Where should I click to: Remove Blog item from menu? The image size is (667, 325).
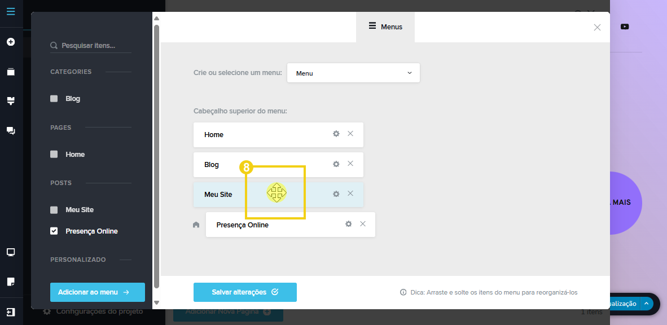click(x=350, y=164)
